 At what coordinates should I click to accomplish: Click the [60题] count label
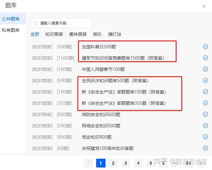[63, 148]
